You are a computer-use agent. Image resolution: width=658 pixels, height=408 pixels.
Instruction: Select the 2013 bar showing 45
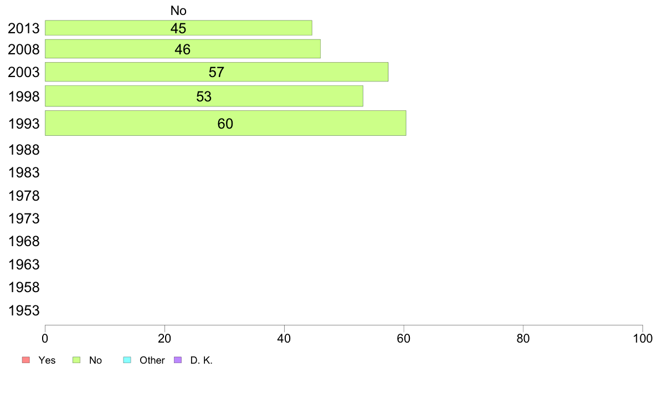(178, 28)
